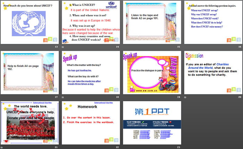This screenshot has width=243, height=149.
Task: Click 'Homework' heading on slide 22
Action: pyautogui.click(x=87, y=107)
